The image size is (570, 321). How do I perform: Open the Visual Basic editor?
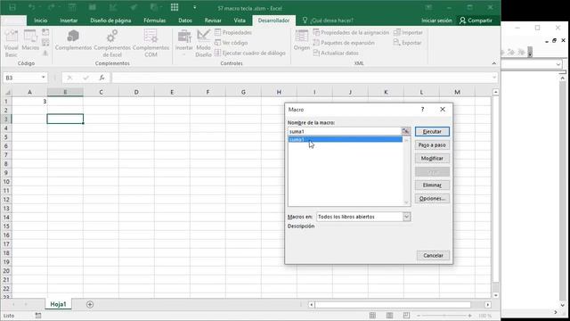tap(11, 44)
